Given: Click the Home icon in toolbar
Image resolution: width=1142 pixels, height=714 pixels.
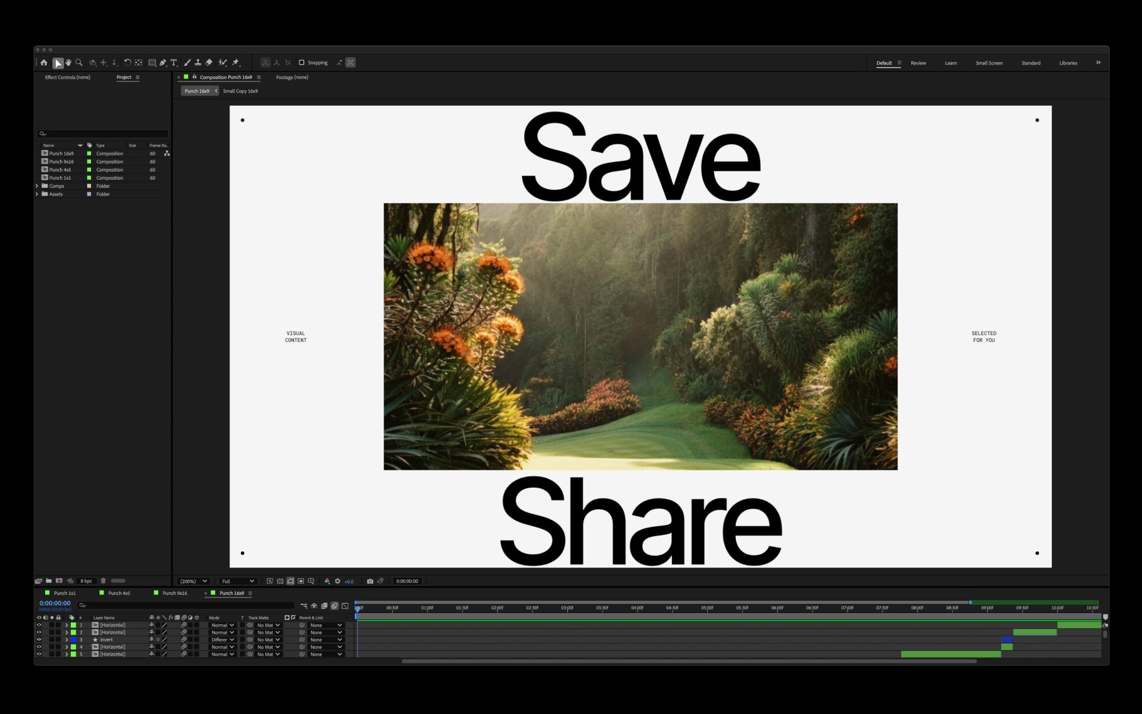Looking at the screenshot, I should tap(44, 63).
